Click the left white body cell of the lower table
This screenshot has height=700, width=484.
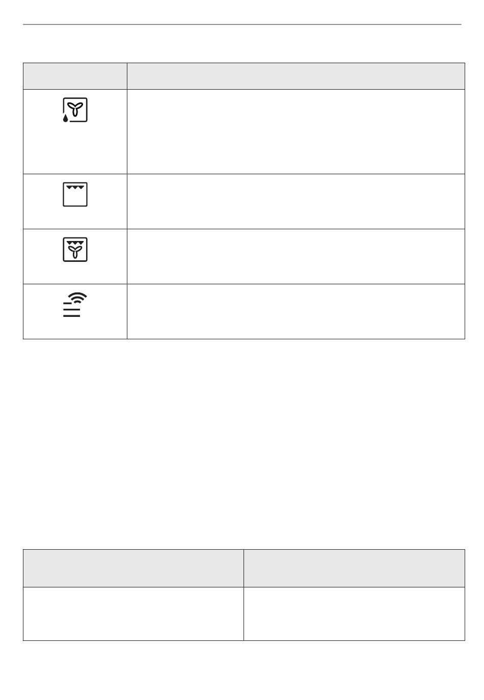point(133,614)
